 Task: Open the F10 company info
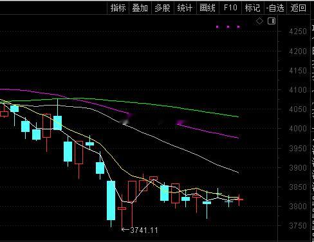click(230, 8)
